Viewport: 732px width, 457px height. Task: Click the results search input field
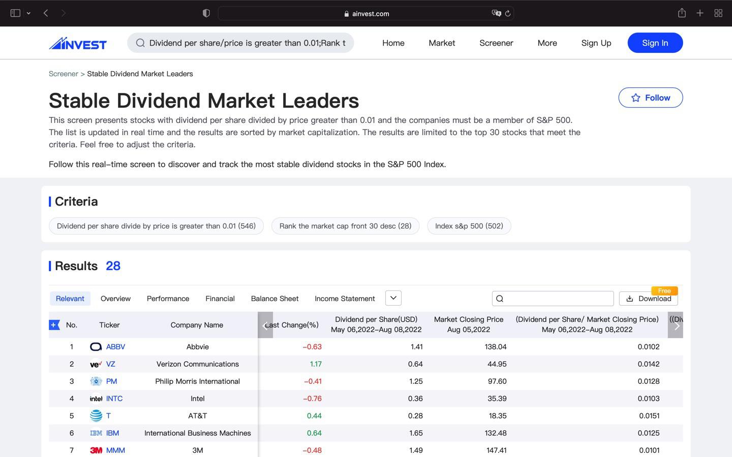(x=554, y=299)
